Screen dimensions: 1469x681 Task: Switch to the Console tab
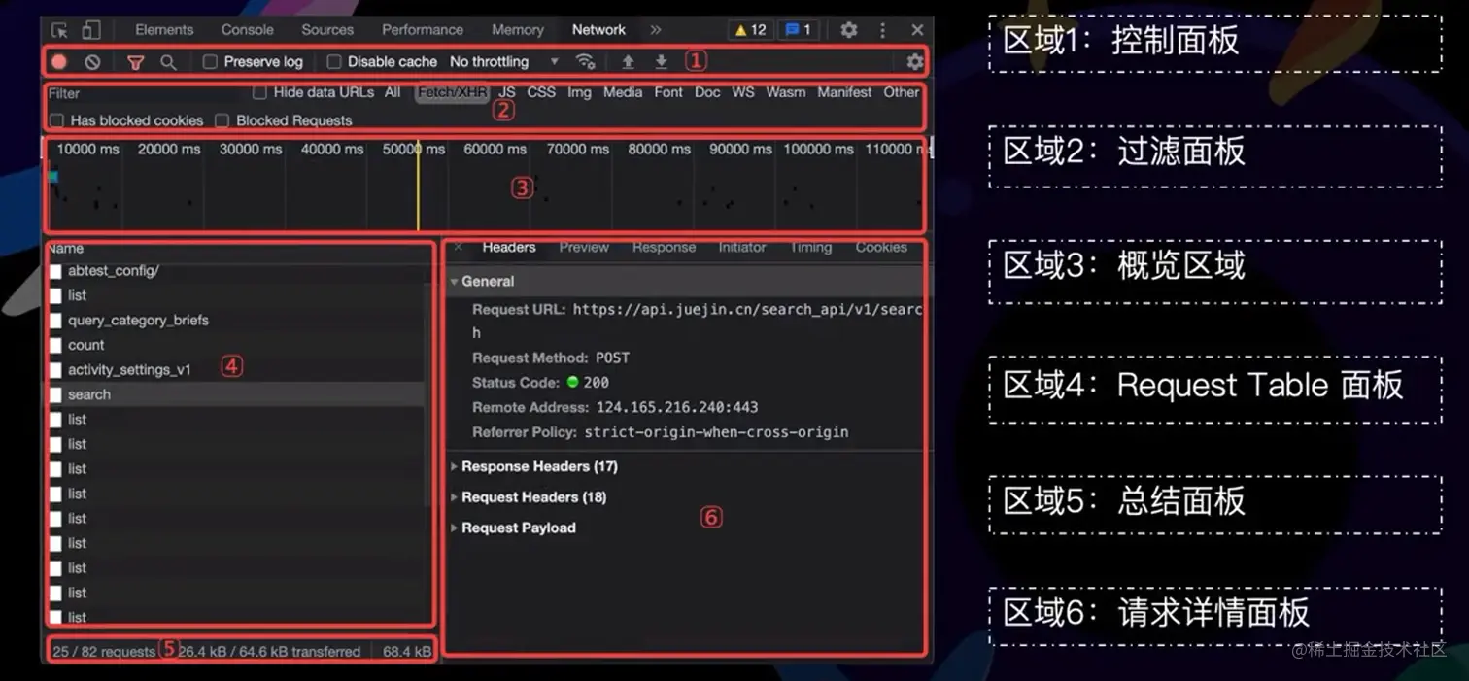click(x=248, y=30)
